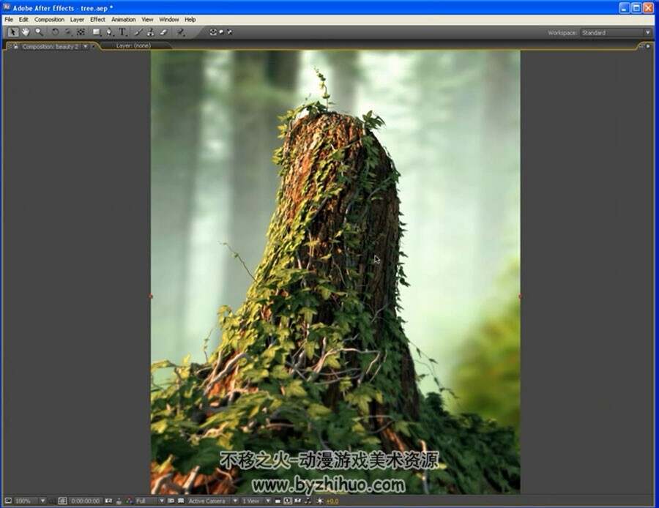
Task: Adjust the exposure value +0.0
Action: (x=332, y=501)
